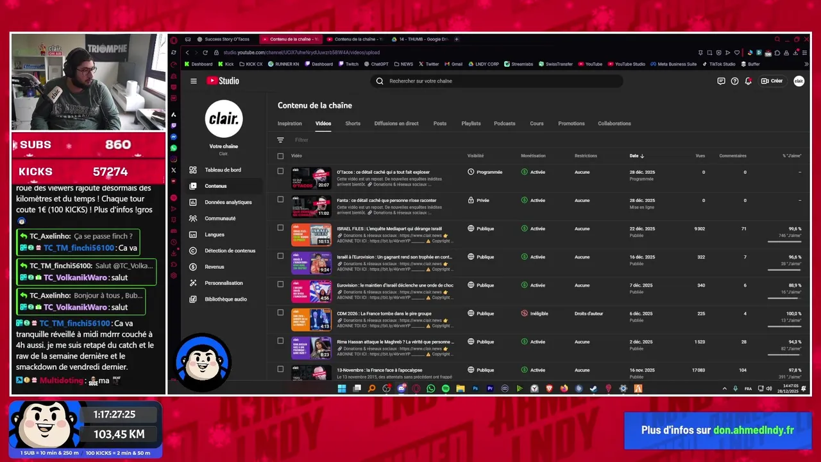Screen dimensions: 821x462
Task: Click the WhatsApp icon in Opera sidebar
Action: (x=174, y=148)
